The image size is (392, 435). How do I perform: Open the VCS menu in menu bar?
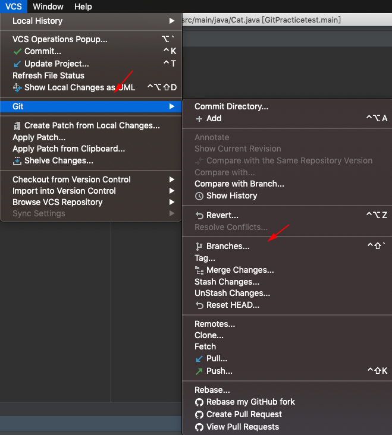pos(14,7)
